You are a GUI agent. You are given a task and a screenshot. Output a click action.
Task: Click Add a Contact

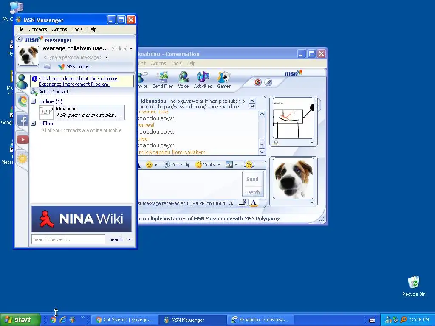click(x=54, y=92)
